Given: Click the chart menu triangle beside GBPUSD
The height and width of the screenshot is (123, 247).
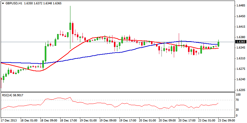Looking at the screenshot, I should (x=3, y=3).
